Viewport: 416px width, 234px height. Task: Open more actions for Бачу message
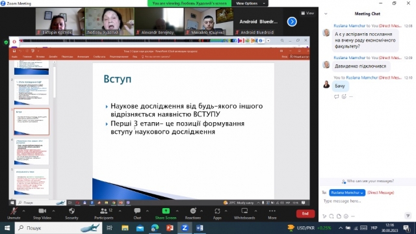coord(351,97)
